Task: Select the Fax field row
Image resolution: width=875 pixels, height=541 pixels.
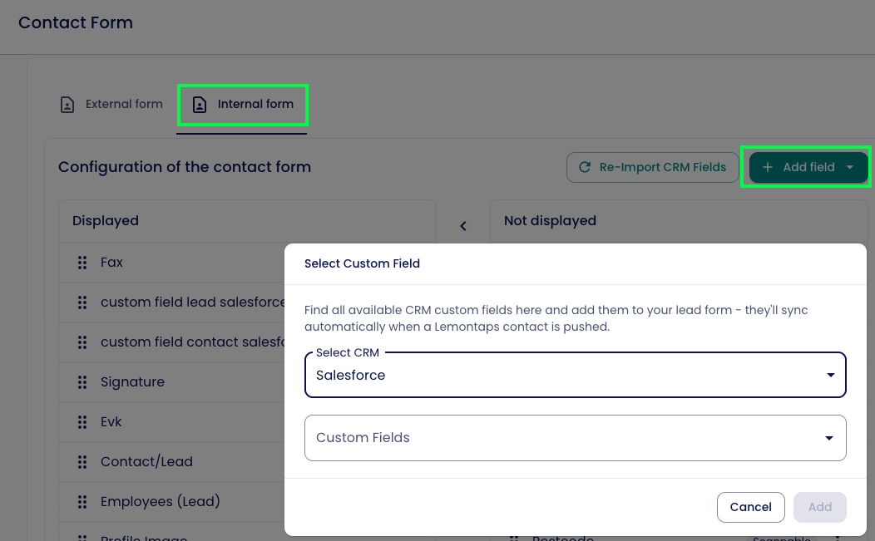Action: click(183, 263)
